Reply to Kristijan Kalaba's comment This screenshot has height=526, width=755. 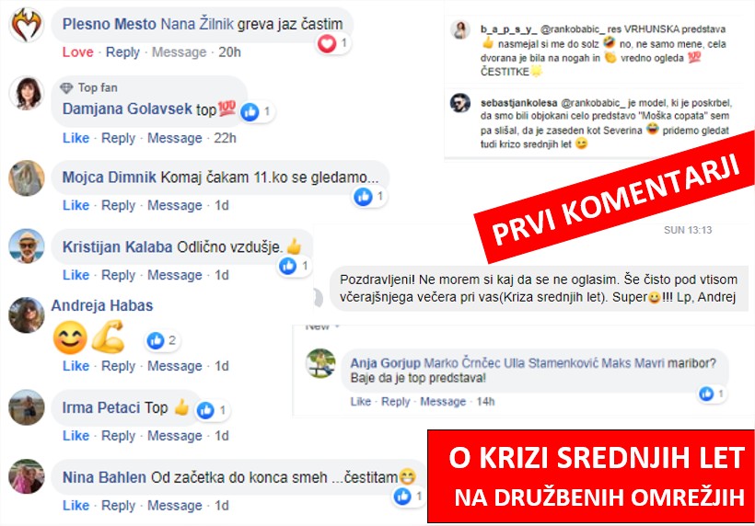(x=119, y=275)
